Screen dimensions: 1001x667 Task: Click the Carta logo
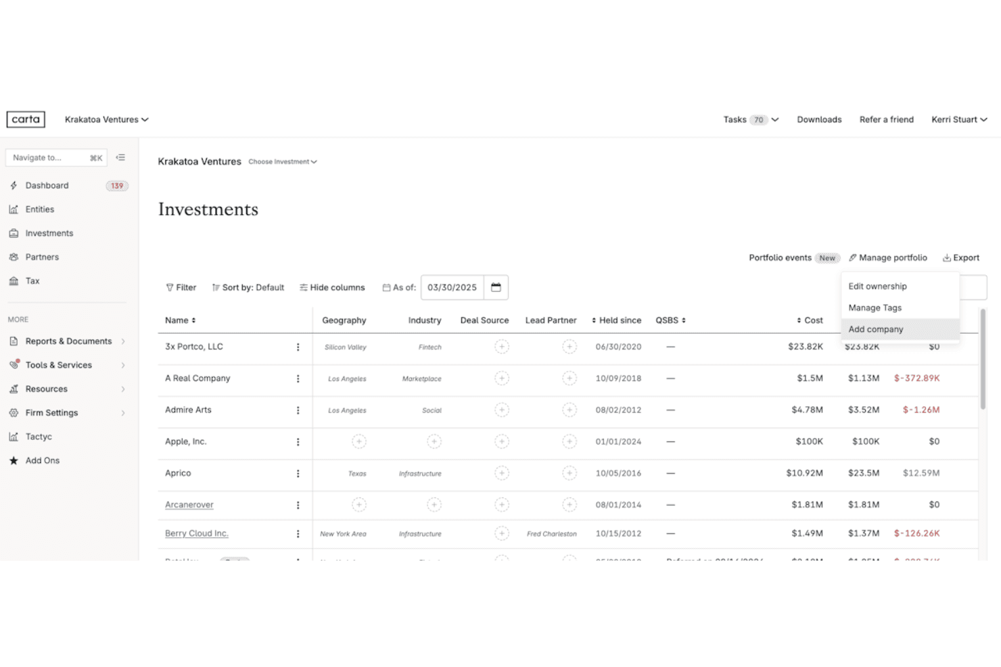coord(26,120)
